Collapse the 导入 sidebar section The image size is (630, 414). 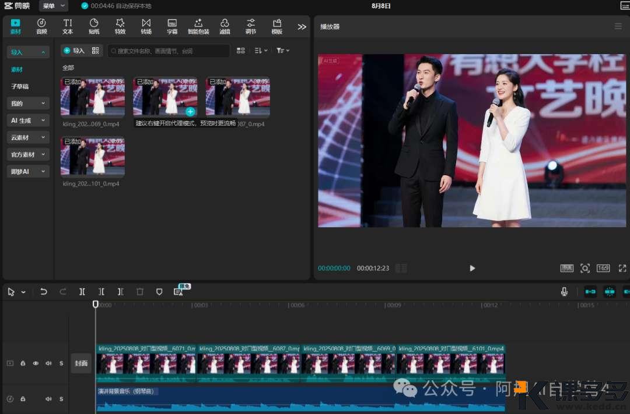(28, 52)
